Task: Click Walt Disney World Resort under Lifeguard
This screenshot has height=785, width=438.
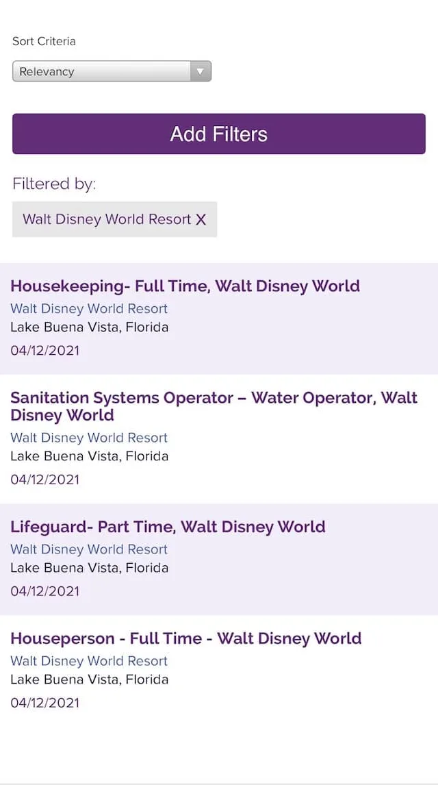Action: 89,549
